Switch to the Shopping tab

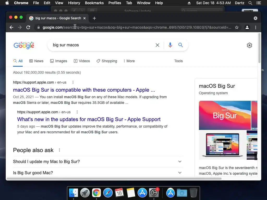point(107,61)
